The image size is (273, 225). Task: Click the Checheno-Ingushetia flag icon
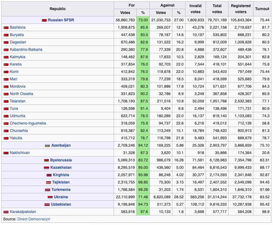(6, 123)
